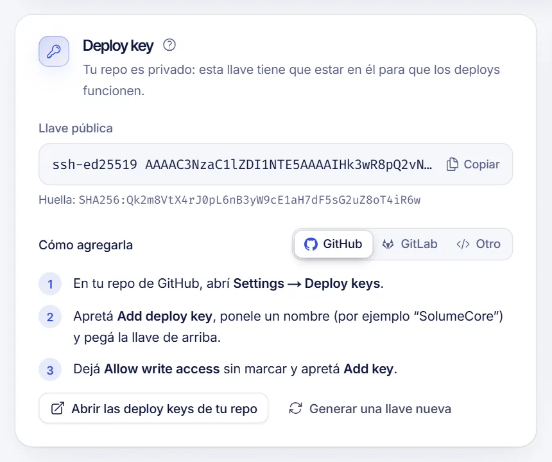
Task: Click the Tu repo es privado description
Action: point(291,80)
